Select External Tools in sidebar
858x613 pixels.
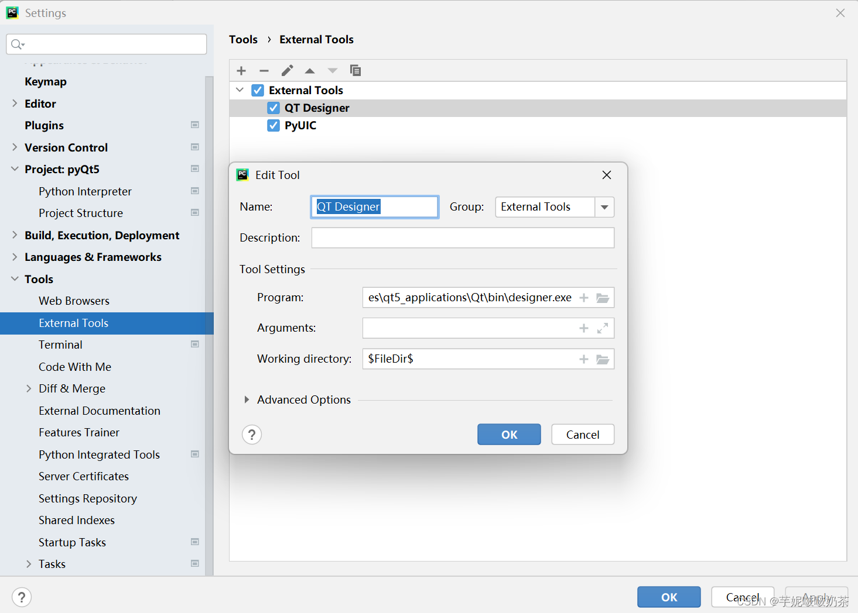107,323
